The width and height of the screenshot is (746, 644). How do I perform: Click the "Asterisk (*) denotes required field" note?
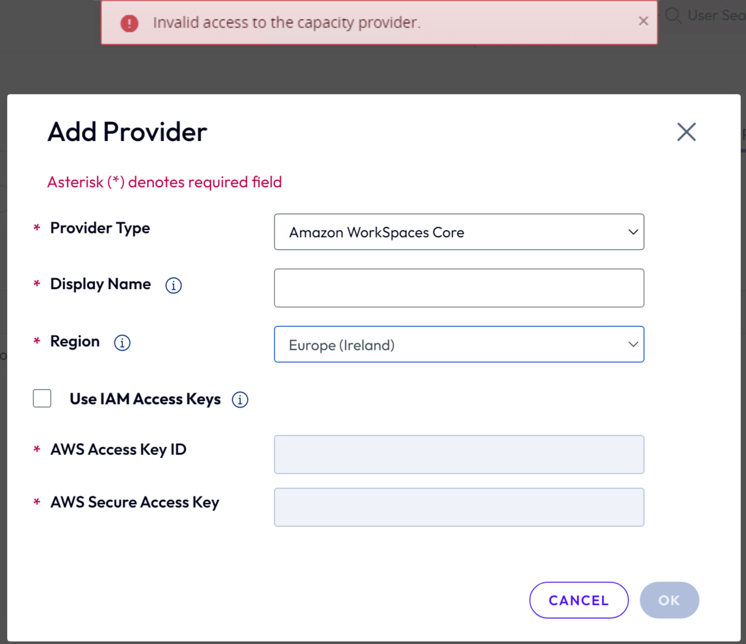164,182
